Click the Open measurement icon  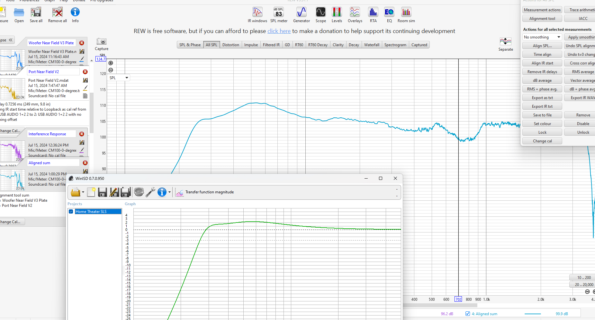point(19,15)
